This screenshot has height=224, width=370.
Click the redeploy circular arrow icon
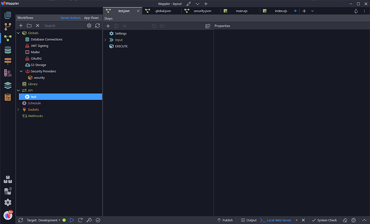click(x=80, y=220)
